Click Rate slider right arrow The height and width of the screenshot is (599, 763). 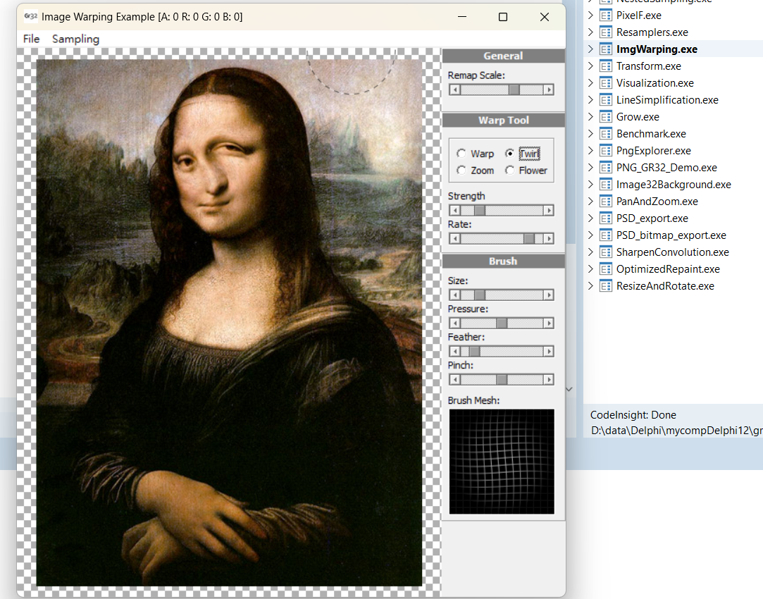click(549, 238)
